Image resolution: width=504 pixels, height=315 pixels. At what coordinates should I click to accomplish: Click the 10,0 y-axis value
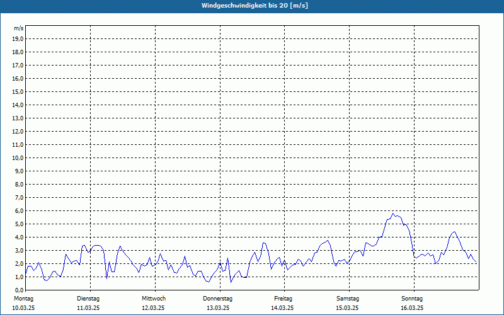[18, 157]
